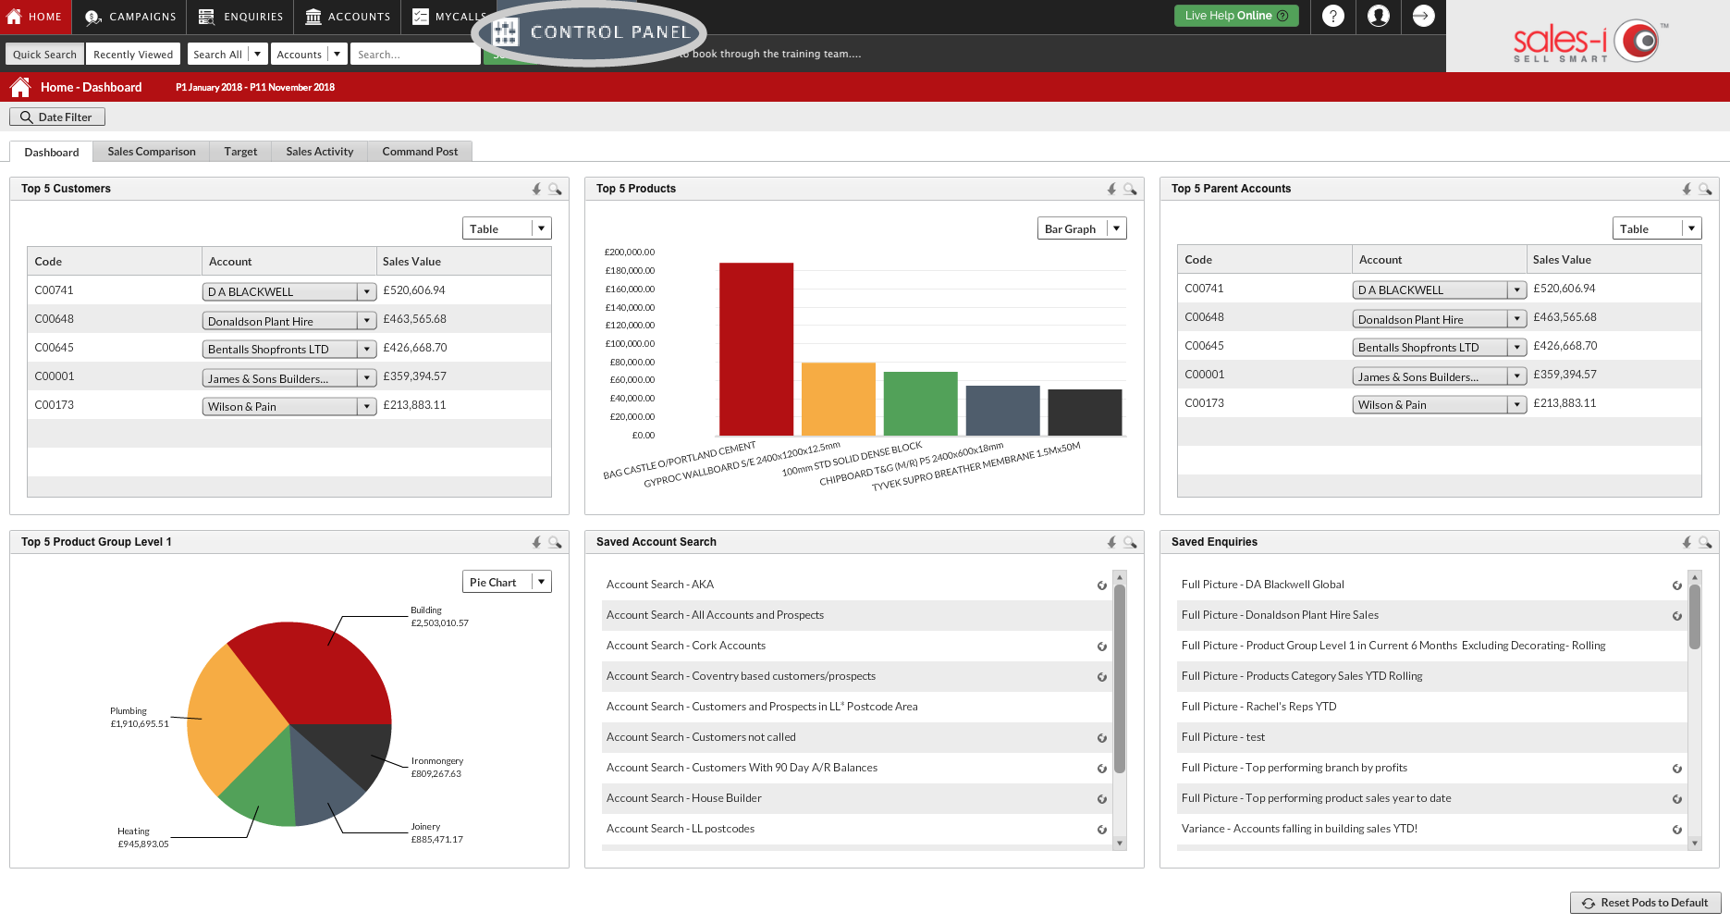Viewport: 1730px width, 924px height.
Task: Click the red BAG CASTLE O/PORTLAND CEMENT bar
Action: pyautogui.click(x=756, y=350)
